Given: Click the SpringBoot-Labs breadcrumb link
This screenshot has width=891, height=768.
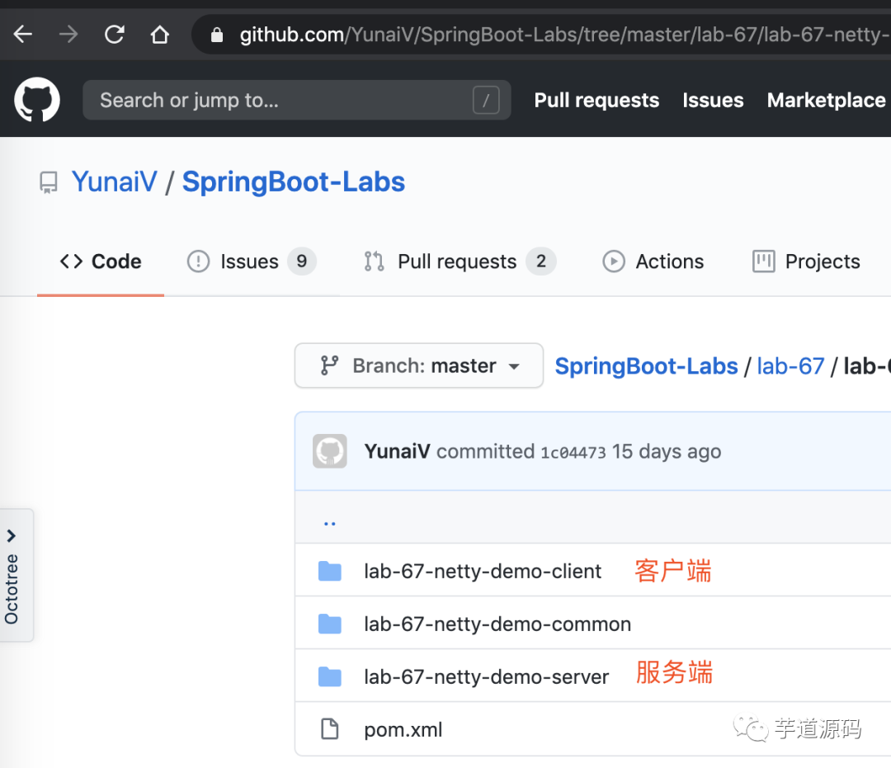Looking at the screenshot, I should 646,365.
